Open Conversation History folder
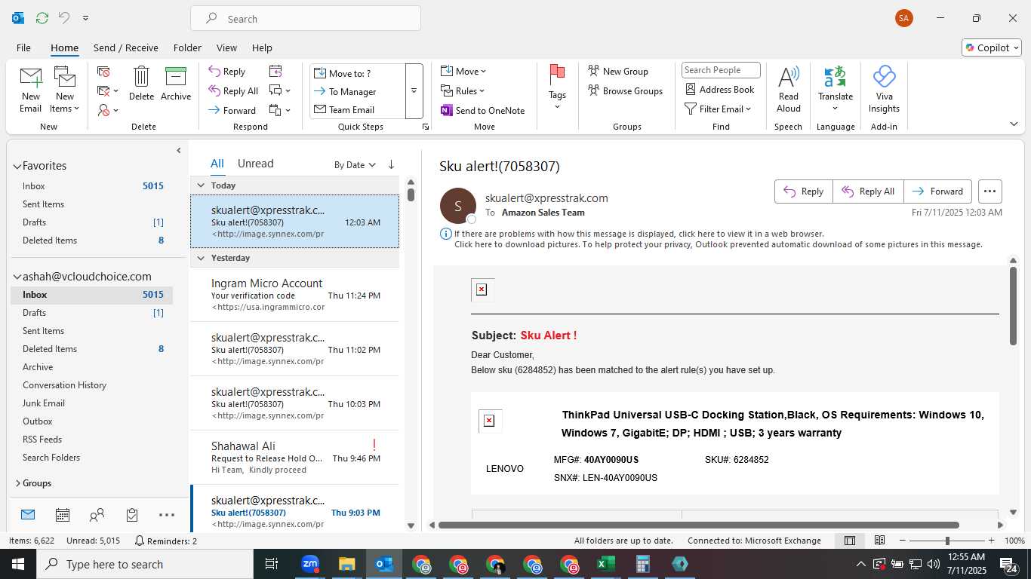1031x579 pixels. 64,385
